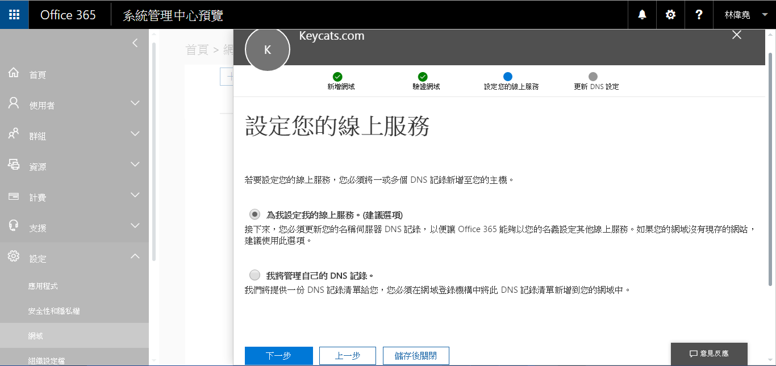Click the 驗證網域 completed step
This screenshot has width=776, height=366.
coord(426,82)
